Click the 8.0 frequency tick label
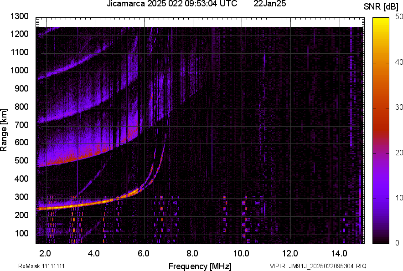Screen dimensions: 403x271 pos(192,252)
